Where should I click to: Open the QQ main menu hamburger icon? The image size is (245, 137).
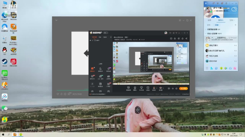point(207,68)
